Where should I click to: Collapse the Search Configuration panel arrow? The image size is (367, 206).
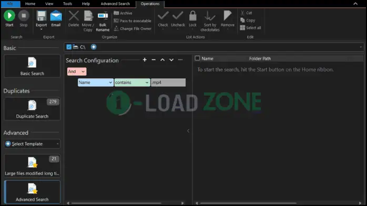[x=188, y=131]
